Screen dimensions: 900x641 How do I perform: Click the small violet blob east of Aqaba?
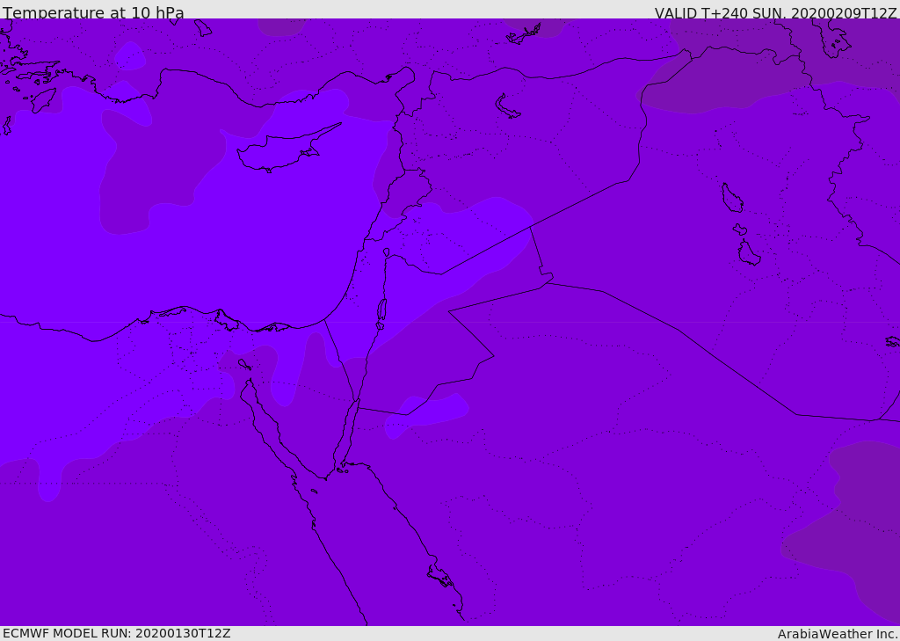425,415
